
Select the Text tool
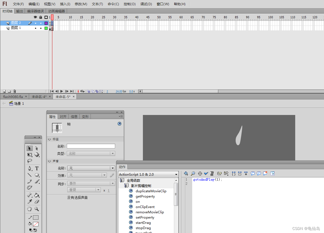coord(37,168)
